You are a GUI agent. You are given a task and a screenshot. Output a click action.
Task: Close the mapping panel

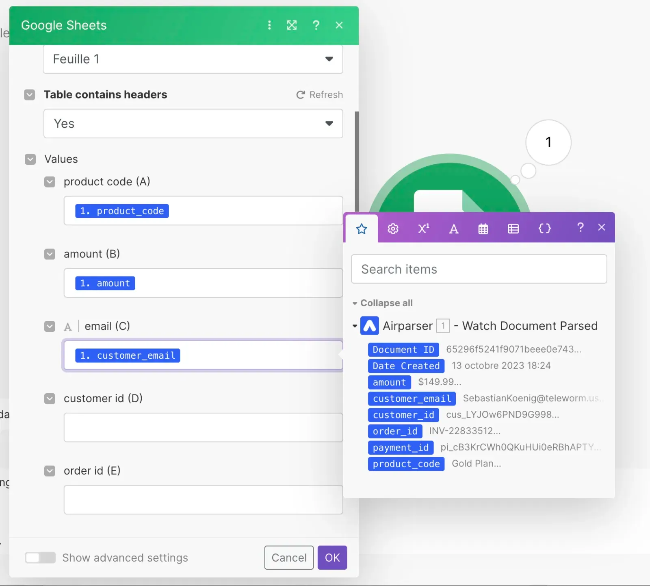602,227
